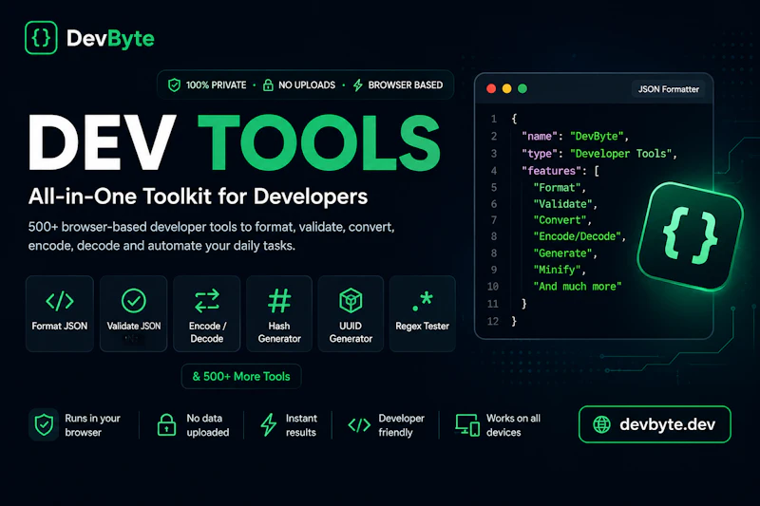
Task: Open the Regex Tester tool card
Action: [x=422, y=313]
